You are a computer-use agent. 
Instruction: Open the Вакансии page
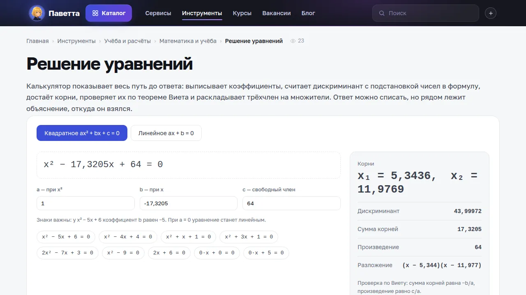277,13
